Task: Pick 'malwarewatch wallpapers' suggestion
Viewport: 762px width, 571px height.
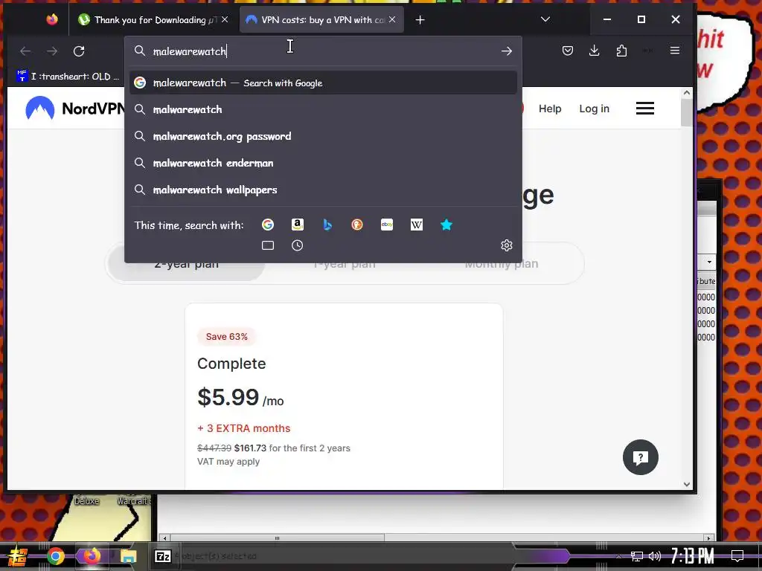Action: (x=323, y=190)
